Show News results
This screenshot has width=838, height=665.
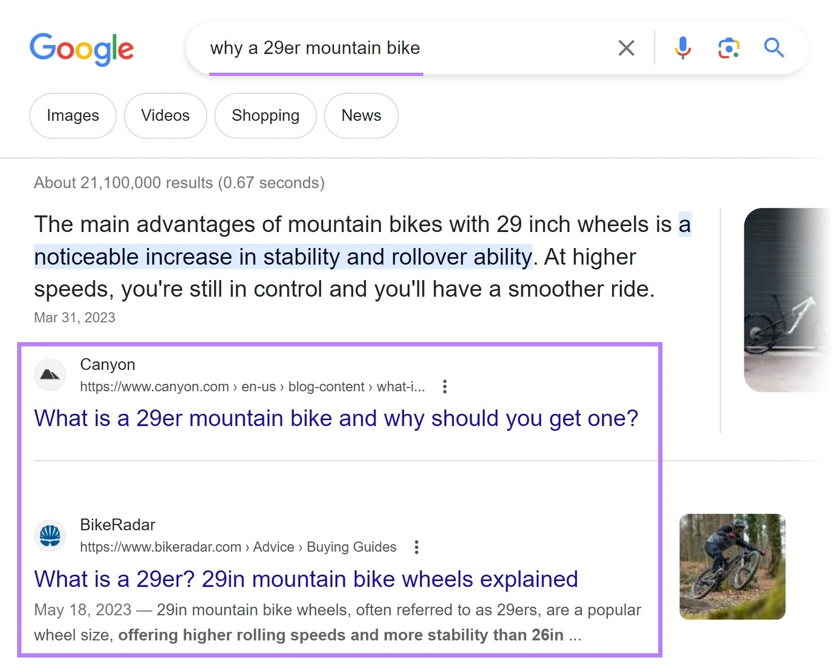361,115
